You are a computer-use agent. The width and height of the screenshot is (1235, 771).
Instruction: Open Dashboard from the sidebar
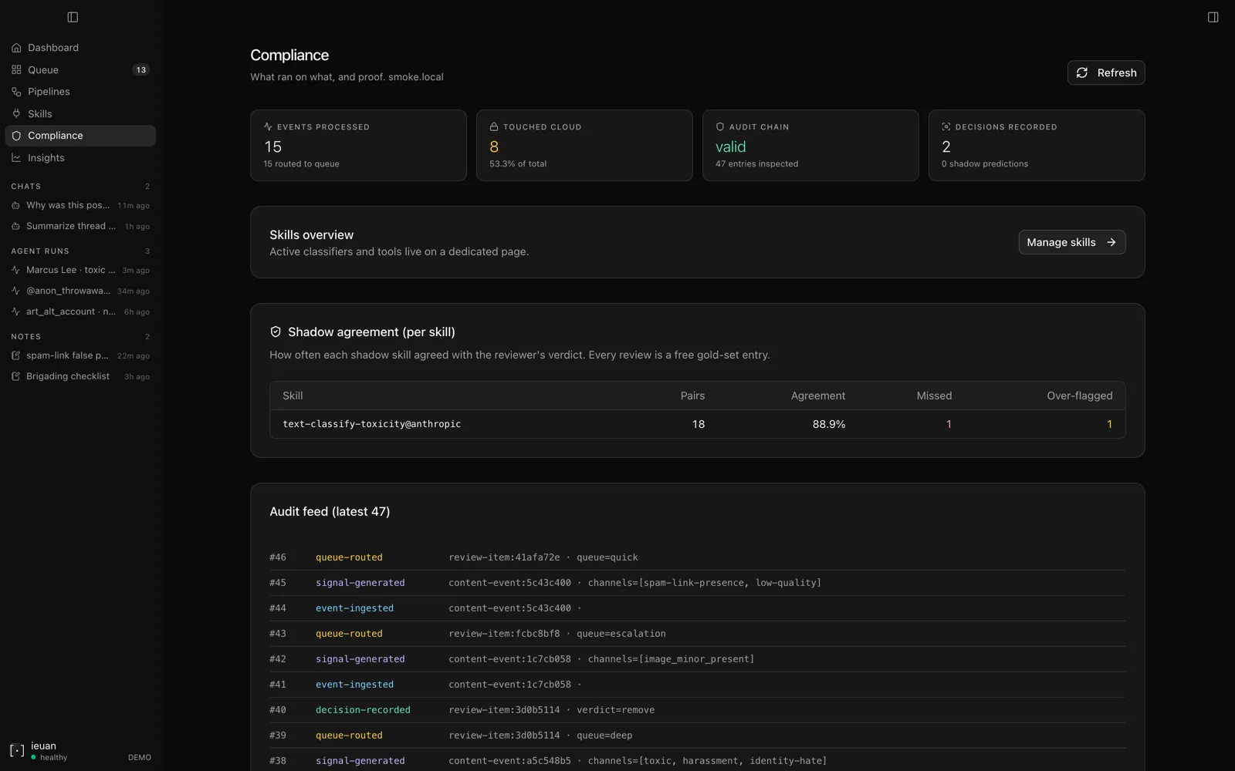(x=80, y=48)
